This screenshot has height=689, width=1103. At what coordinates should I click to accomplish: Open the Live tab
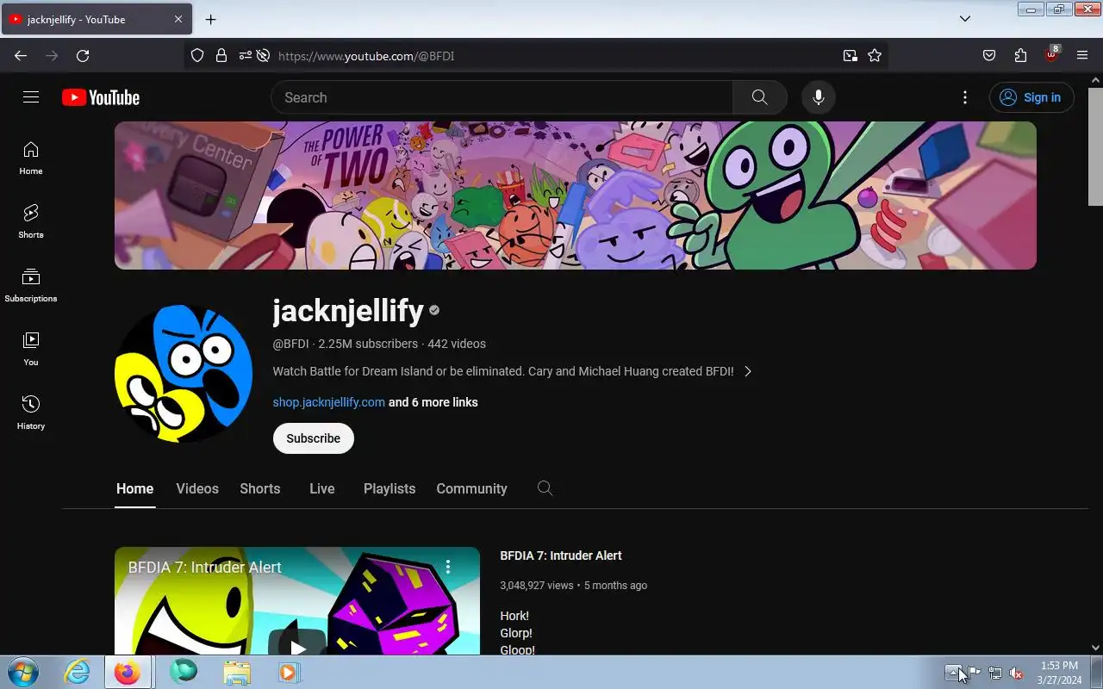tap(322, 488)
